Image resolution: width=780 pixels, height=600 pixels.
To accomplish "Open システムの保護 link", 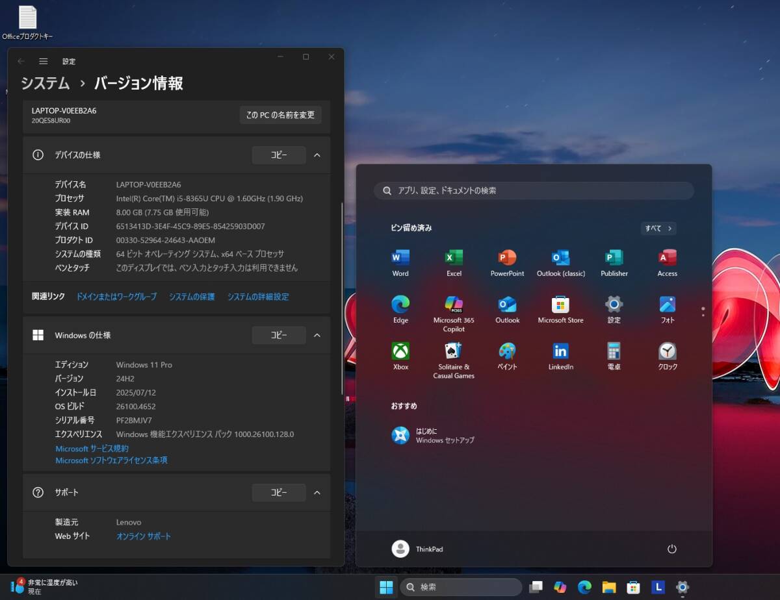I will pyautogui.click(x=192, y=297).
